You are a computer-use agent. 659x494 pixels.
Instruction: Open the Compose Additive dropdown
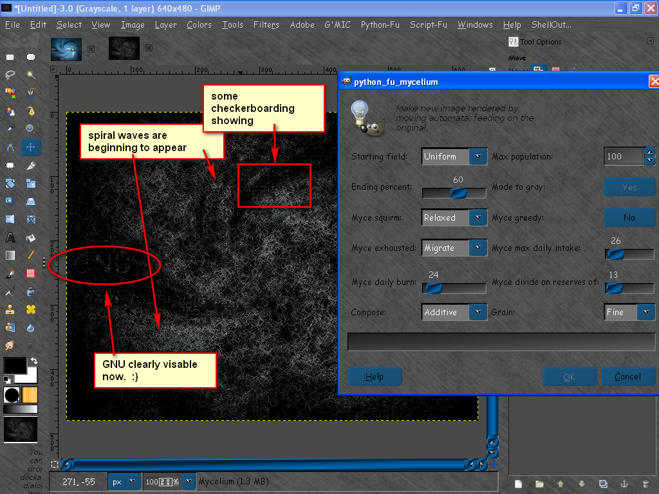pos(454,312)
